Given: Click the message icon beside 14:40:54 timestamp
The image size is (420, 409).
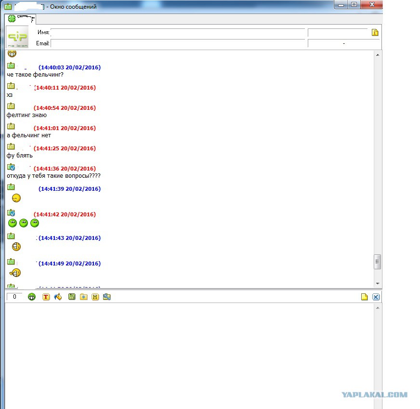Looking at the screenshot, I should coord(11,106).
